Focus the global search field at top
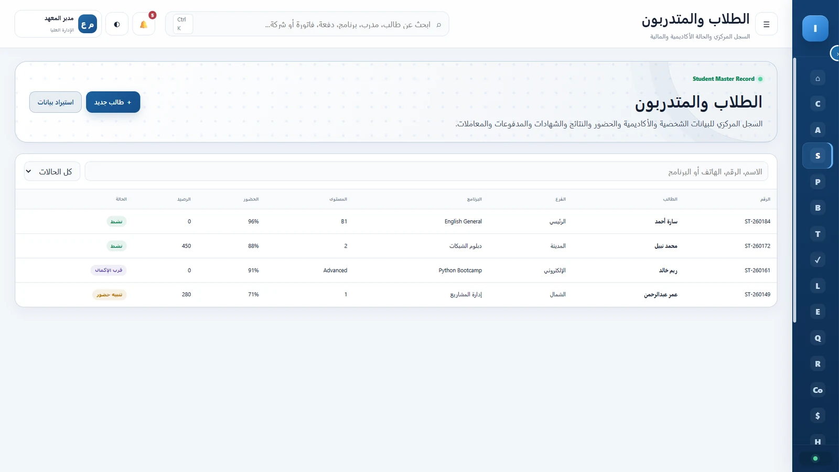Image resolution: width=839 pixels, height=472 pixels. [307, 24]
